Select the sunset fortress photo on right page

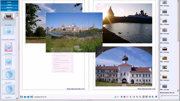(127, 23)
